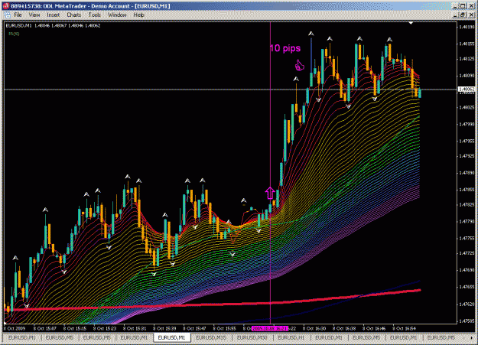Select the magenta thumbs-up symbol on chart

click(x=299, y=65)
